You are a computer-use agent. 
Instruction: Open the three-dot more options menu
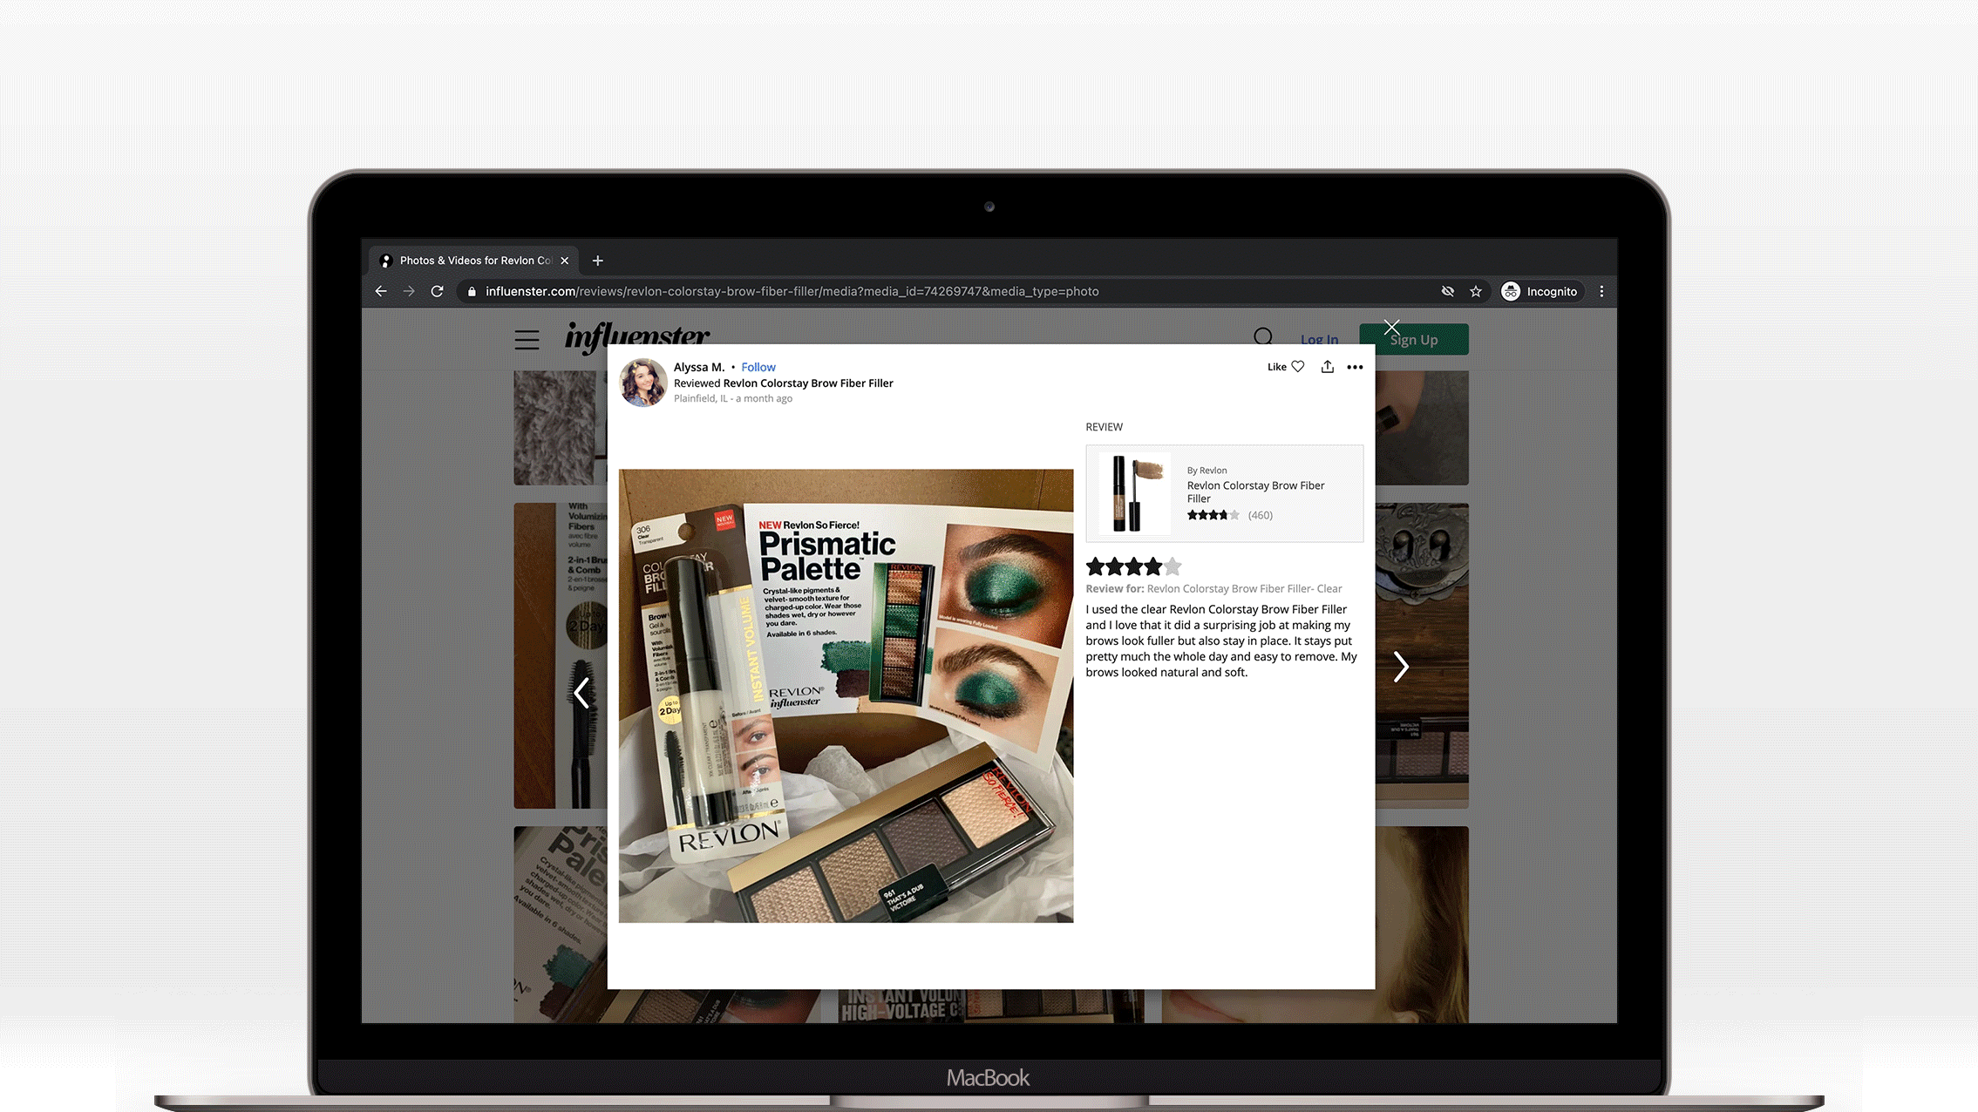click(1355, 367)
